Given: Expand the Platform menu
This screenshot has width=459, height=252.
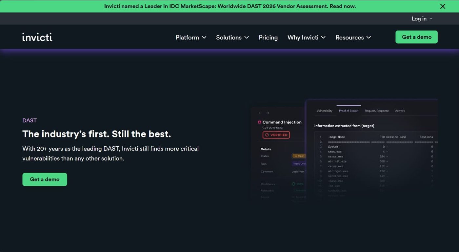Looking at the screenshot, I should pos(191,37).
